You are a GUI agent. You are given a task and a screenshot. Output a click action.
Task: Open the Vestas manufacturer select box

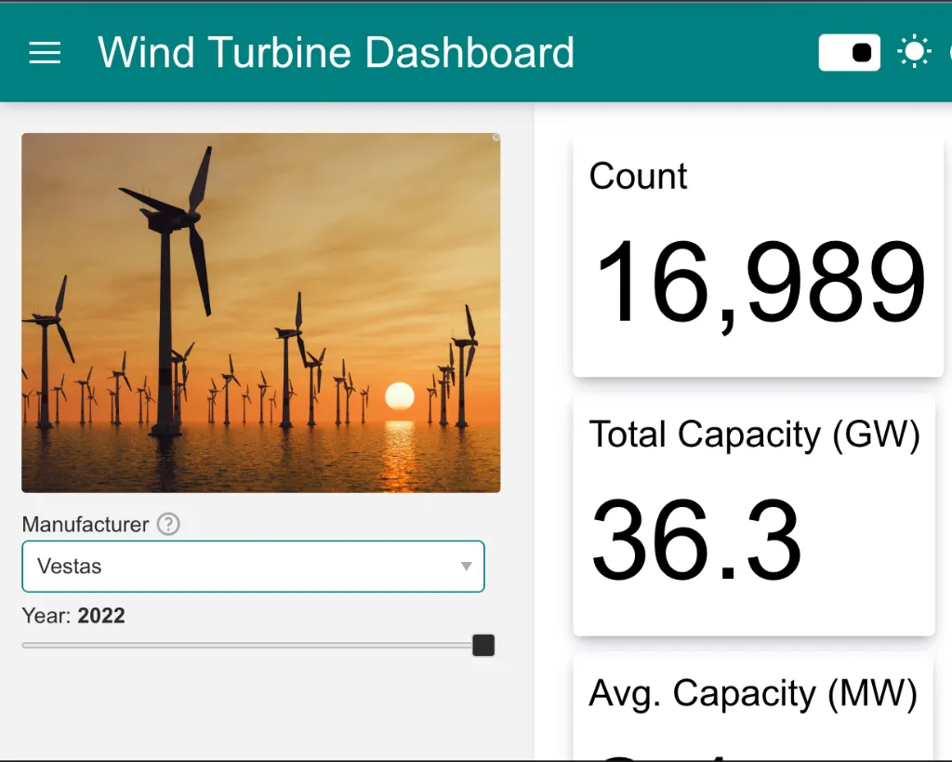(x=253, y=566)
